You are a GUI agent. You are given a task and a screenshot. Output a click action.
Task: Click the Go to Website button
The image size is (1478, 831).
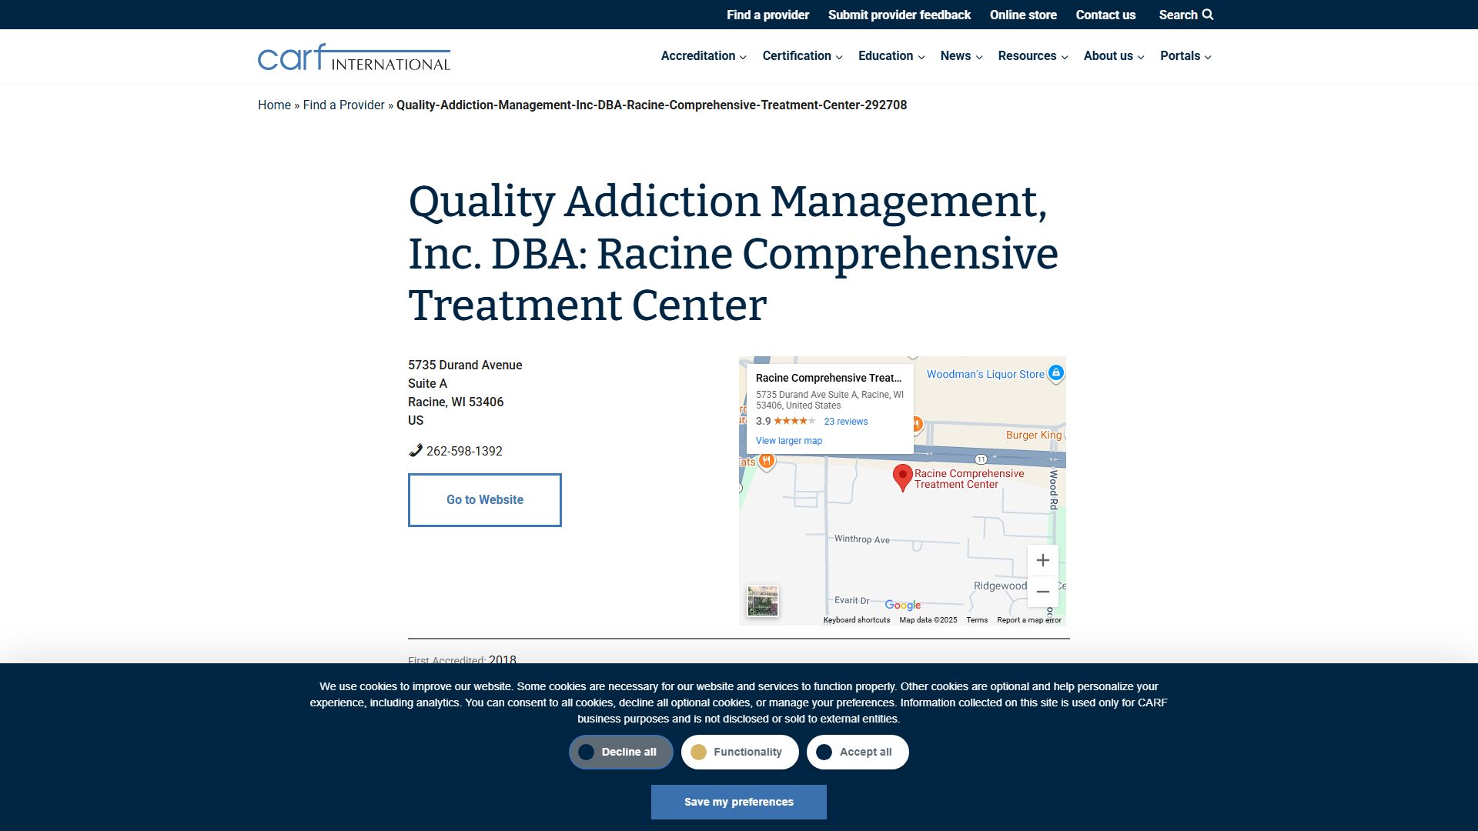[x=485, y=500]
